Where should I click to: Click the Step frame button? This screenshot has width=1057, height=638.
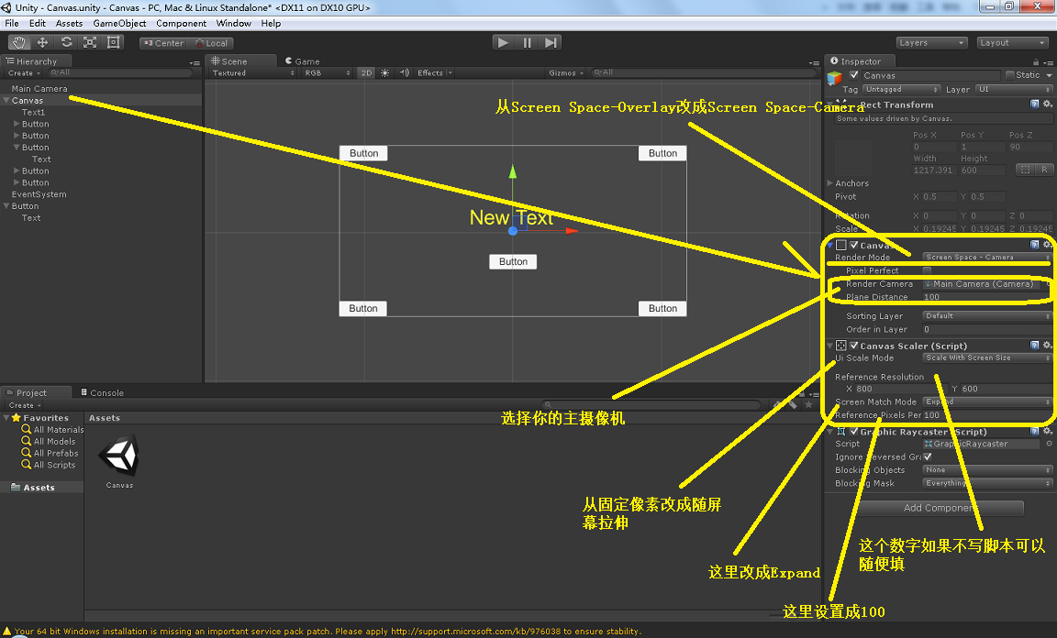[x=551, y=42]
